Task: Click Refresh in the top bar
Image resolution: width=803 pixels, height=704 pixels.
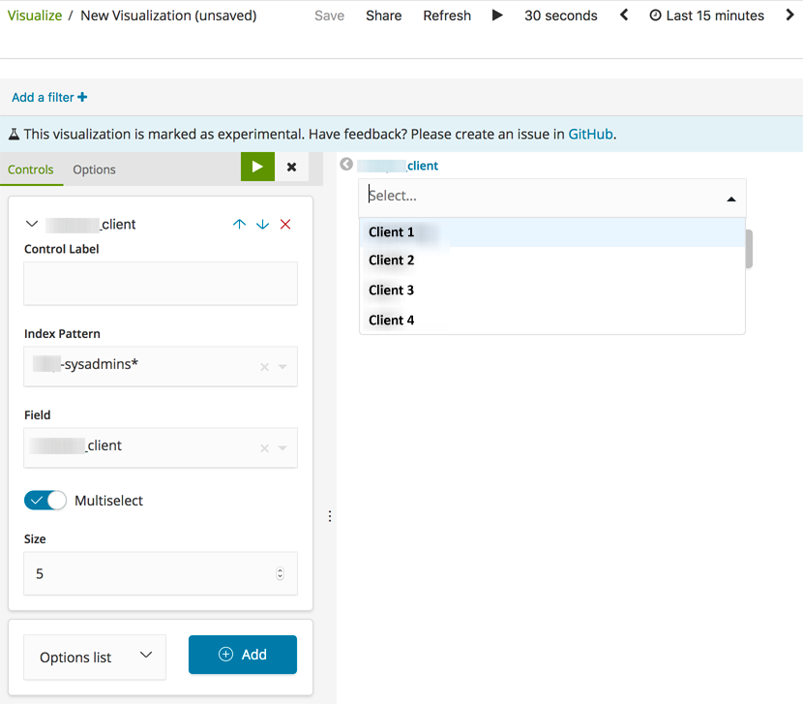Action: (x=447, y=15)
